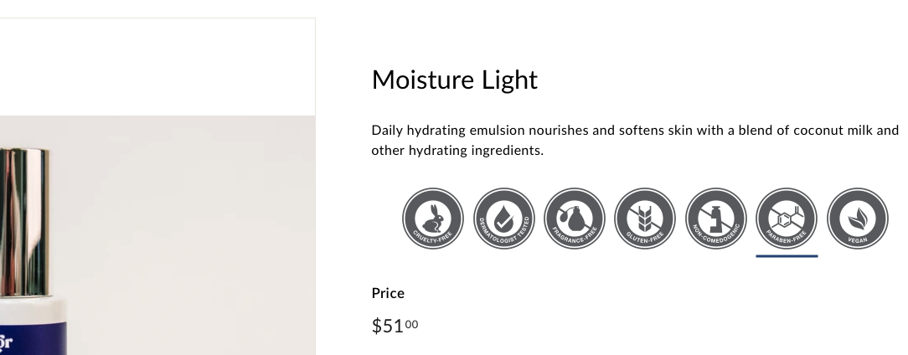Click the first line of the product description
908x355 pixels.
click(x=635, y=131)
